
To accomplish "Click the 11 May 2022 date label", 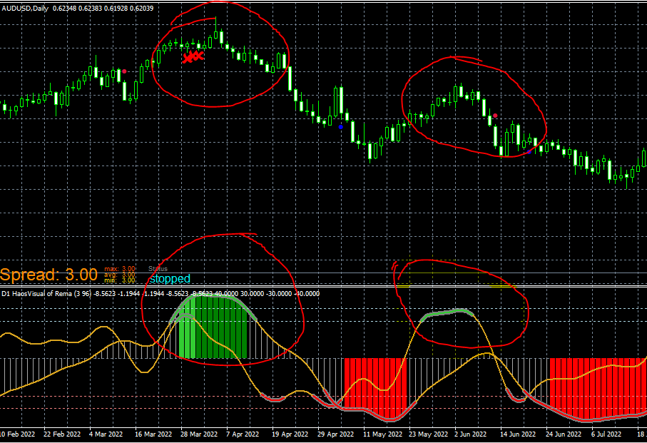I will pyautogui.click(x=382, y=434).
